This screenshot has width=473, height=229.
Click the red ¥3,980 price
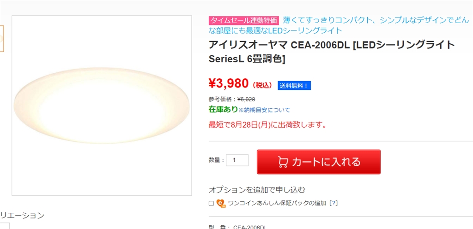pyautogui.click(x=229, y=84)
